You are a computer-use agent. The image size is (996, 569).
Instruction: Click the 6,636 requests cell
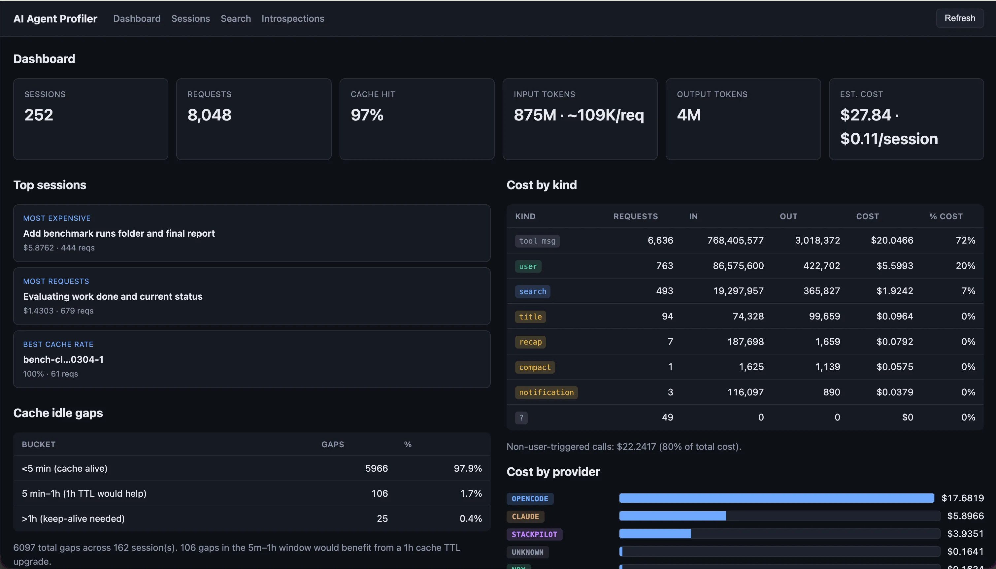tap(660, 240)
